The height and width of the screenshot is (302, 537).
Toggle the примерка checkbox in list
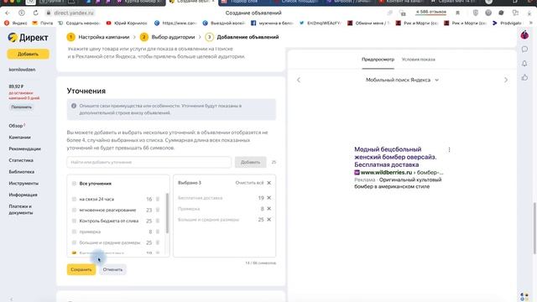(x=74, y=232)
